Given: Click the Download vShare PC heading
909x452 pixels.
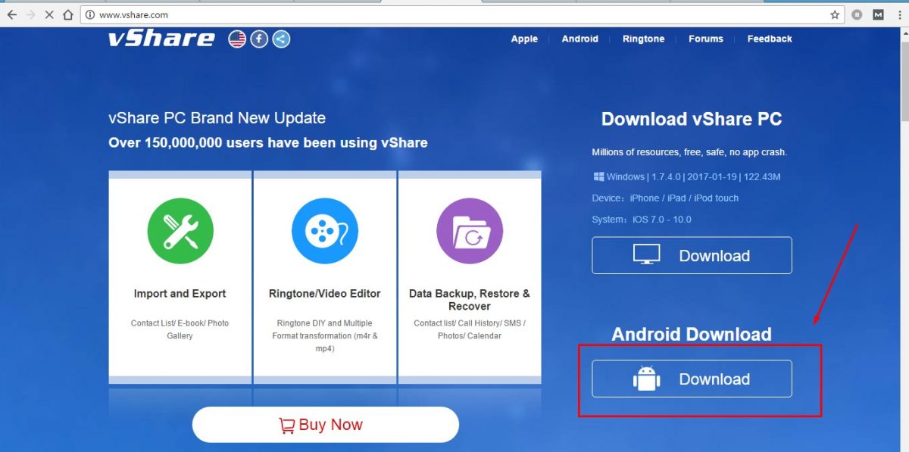Looking at the screenshot, I should (692, 119).
